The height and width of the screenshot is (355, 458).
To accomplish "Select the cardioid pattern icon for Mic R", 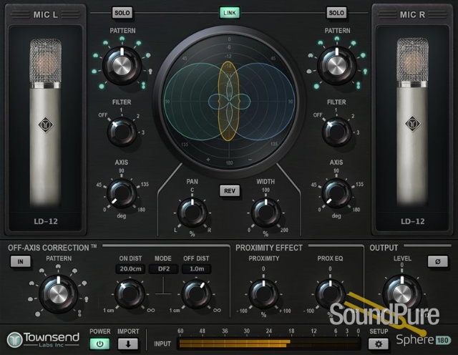I will pyautogui.click(x=337, y=39).
